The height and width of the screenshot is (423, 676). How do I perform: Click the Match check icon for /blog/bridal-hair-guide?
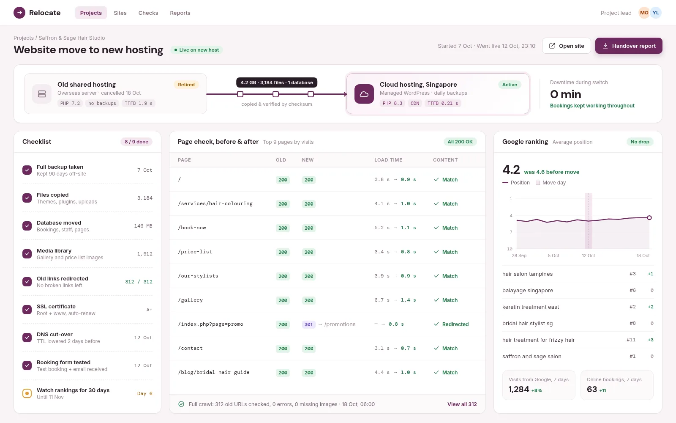point(436,372)
